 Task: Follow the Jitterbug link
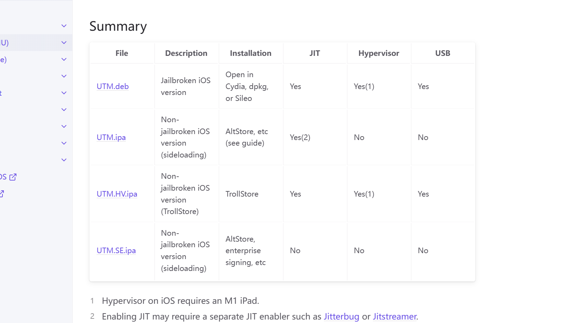pyautogui.click(x=341, y=316)
